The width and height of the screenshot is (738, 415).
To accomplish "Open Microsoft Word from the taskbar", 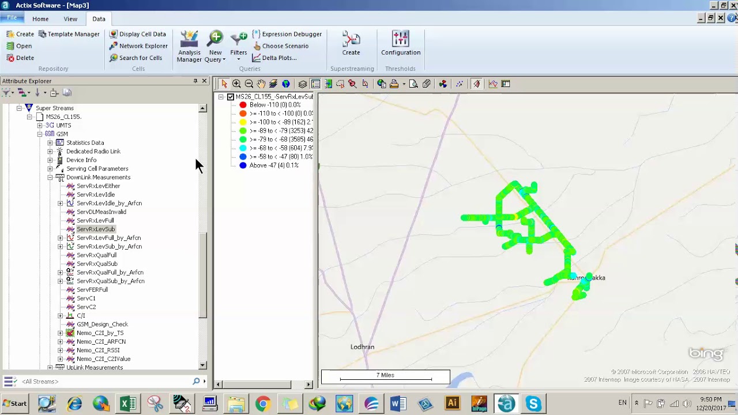I will tap(398, 403).
